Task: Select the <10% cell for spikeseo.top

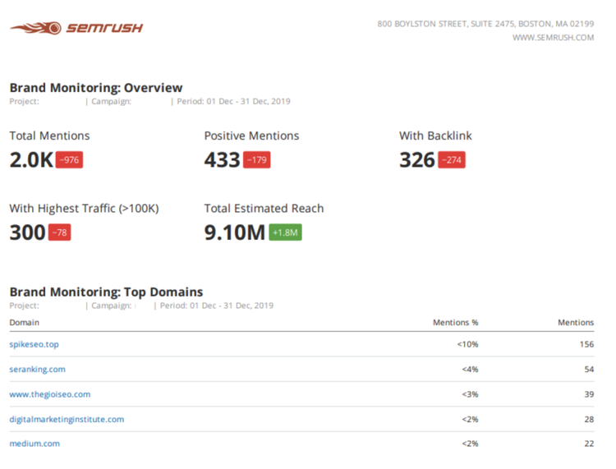Action: [467, 344]
